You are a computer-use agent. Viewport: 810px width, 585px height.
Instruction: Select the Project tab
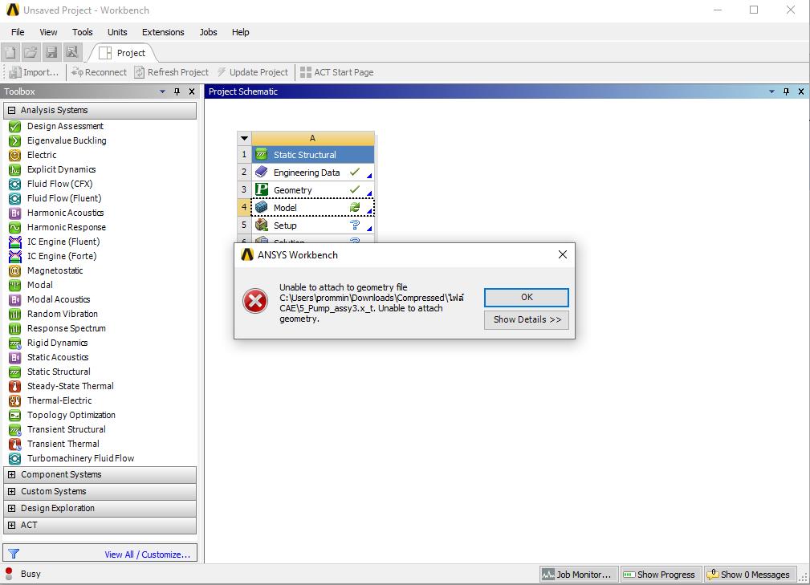click(123, 53)
